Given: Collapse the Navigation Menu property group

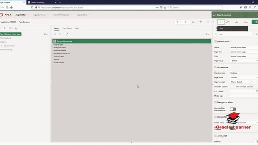Looking at the screenshot, I should click(x=215, y=102).
